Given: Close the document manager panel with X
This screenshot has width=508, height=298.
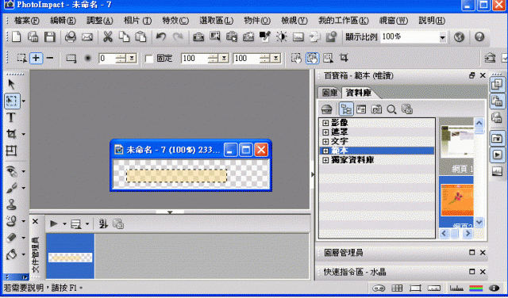Looking at the screenshot, I should [x=35, y=222].
